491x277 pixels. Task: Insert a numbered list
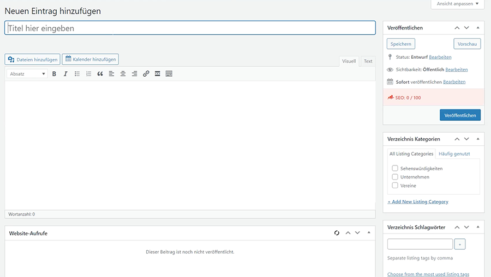point(88,74)
